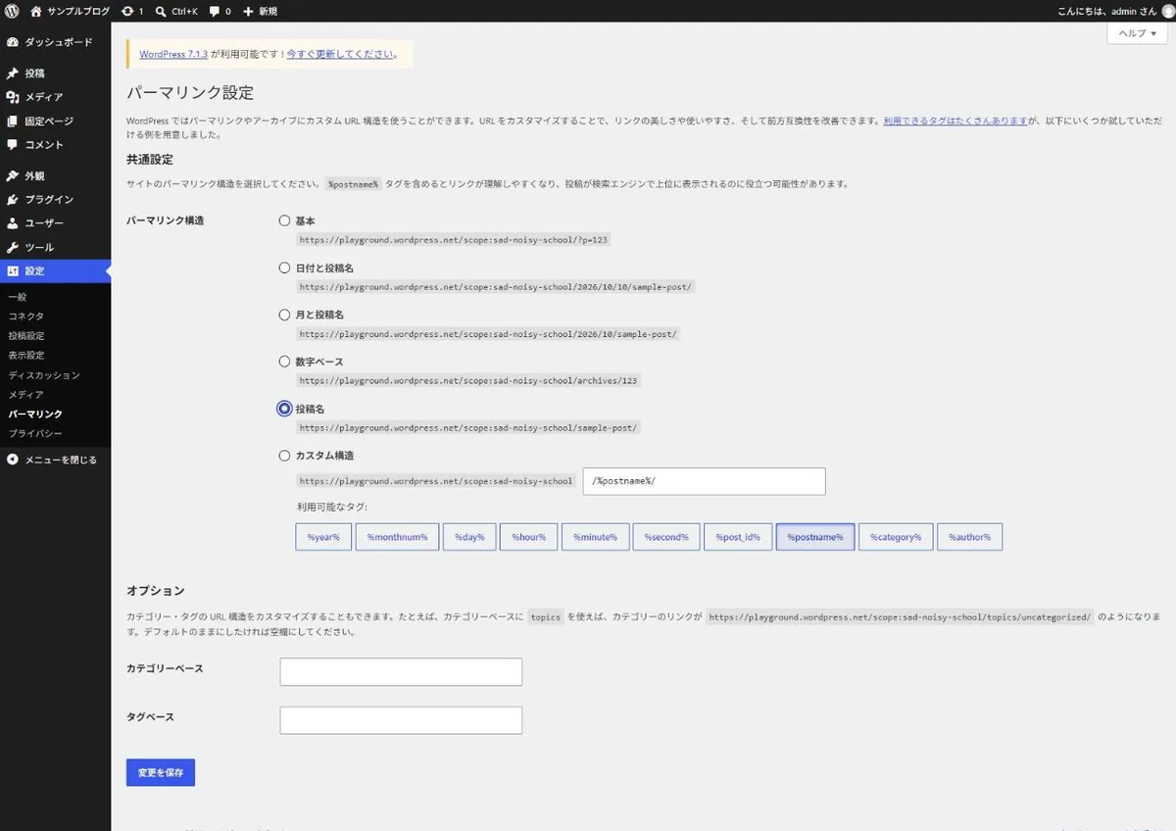
Task: Click the sample-post URL under 投稿名
Action: point(468,428)
